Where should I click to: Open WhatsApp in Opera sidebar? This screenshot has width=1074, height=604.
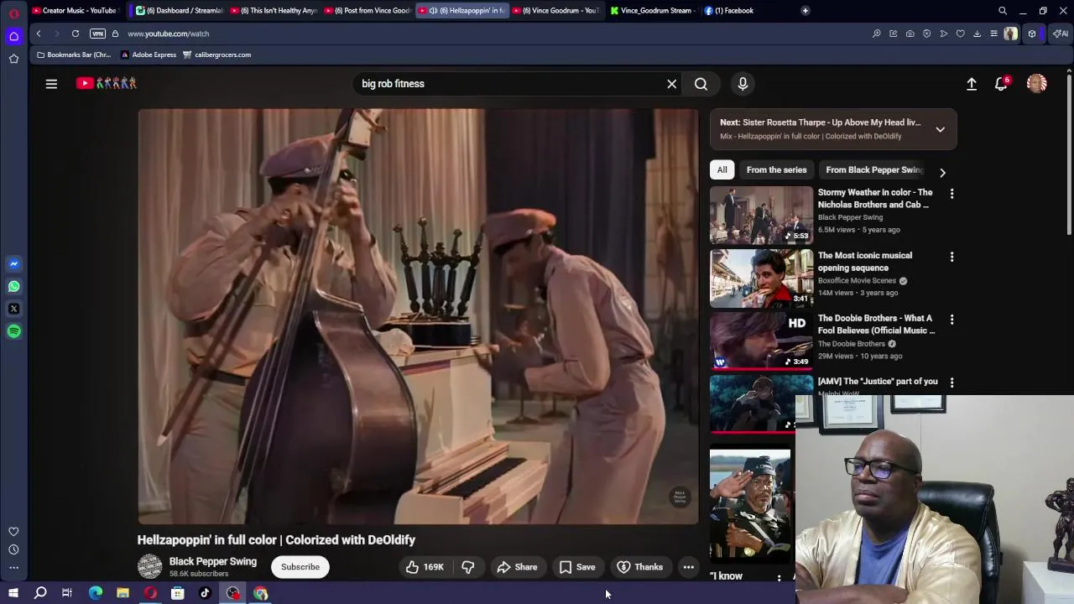click(x=13, y=287)
